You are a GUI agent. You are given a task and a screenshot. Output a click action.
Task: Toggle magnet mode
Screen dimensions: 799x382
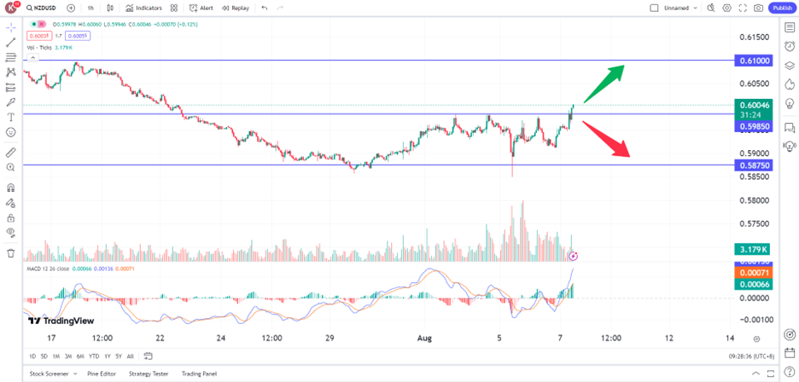point(11,187)
